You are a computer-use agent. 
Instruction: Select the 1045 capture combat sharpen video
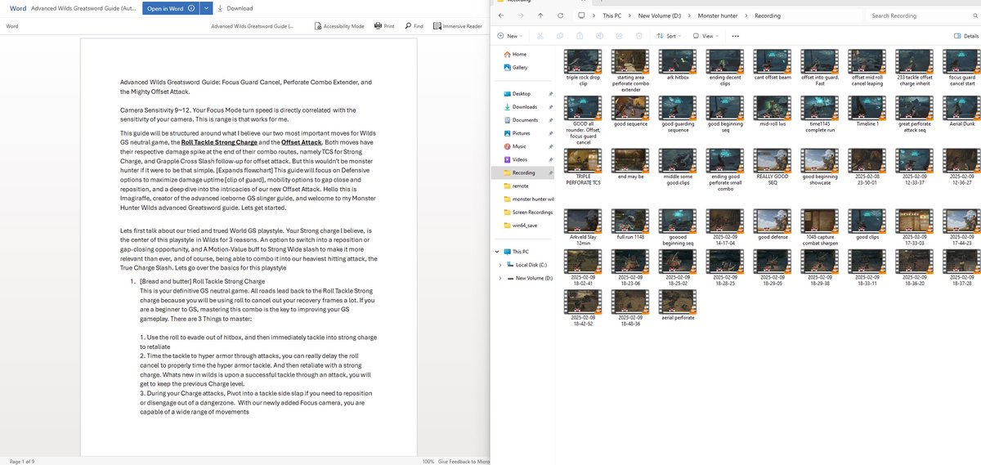(x=820, y=228)
